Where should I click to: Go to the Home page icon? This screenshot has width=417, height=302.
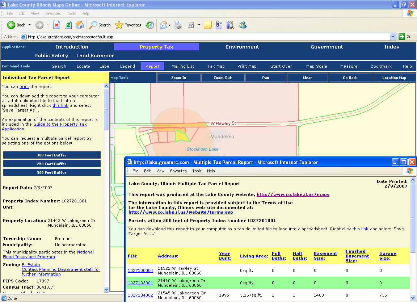[80, 25]
